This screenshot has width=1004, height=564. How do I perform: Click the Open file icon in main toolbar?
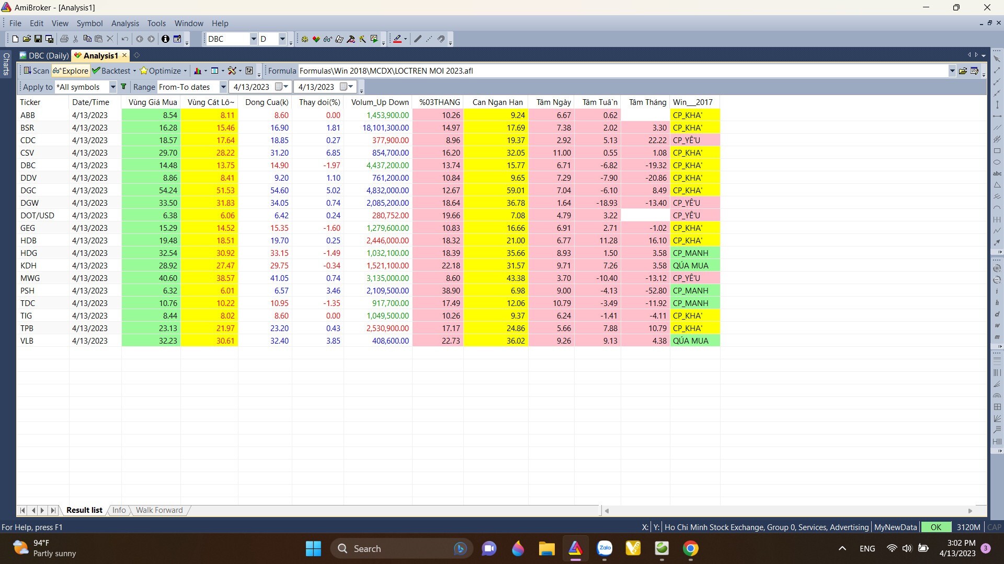(x=27, y=39)
